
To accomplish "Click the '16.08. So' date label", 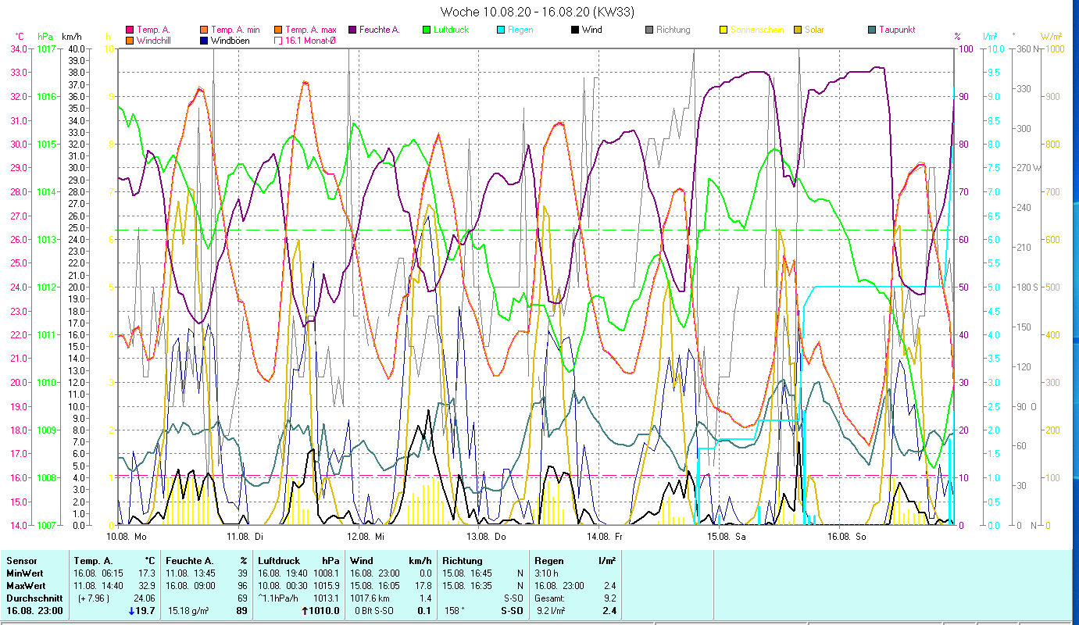I will (x=846, y=537).
